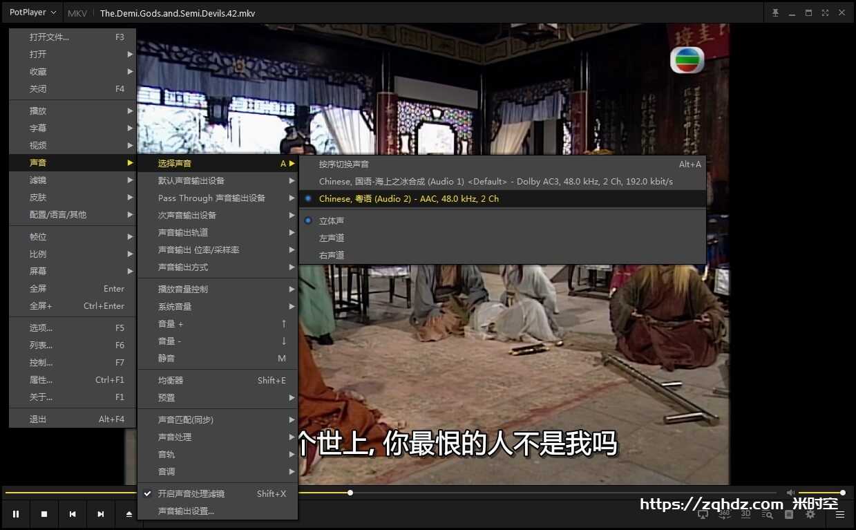Image resolution: width=856 pixels, height=530 pixels.
Task: Maximize the PotPlayer window
Action: (x=808, y=12)
